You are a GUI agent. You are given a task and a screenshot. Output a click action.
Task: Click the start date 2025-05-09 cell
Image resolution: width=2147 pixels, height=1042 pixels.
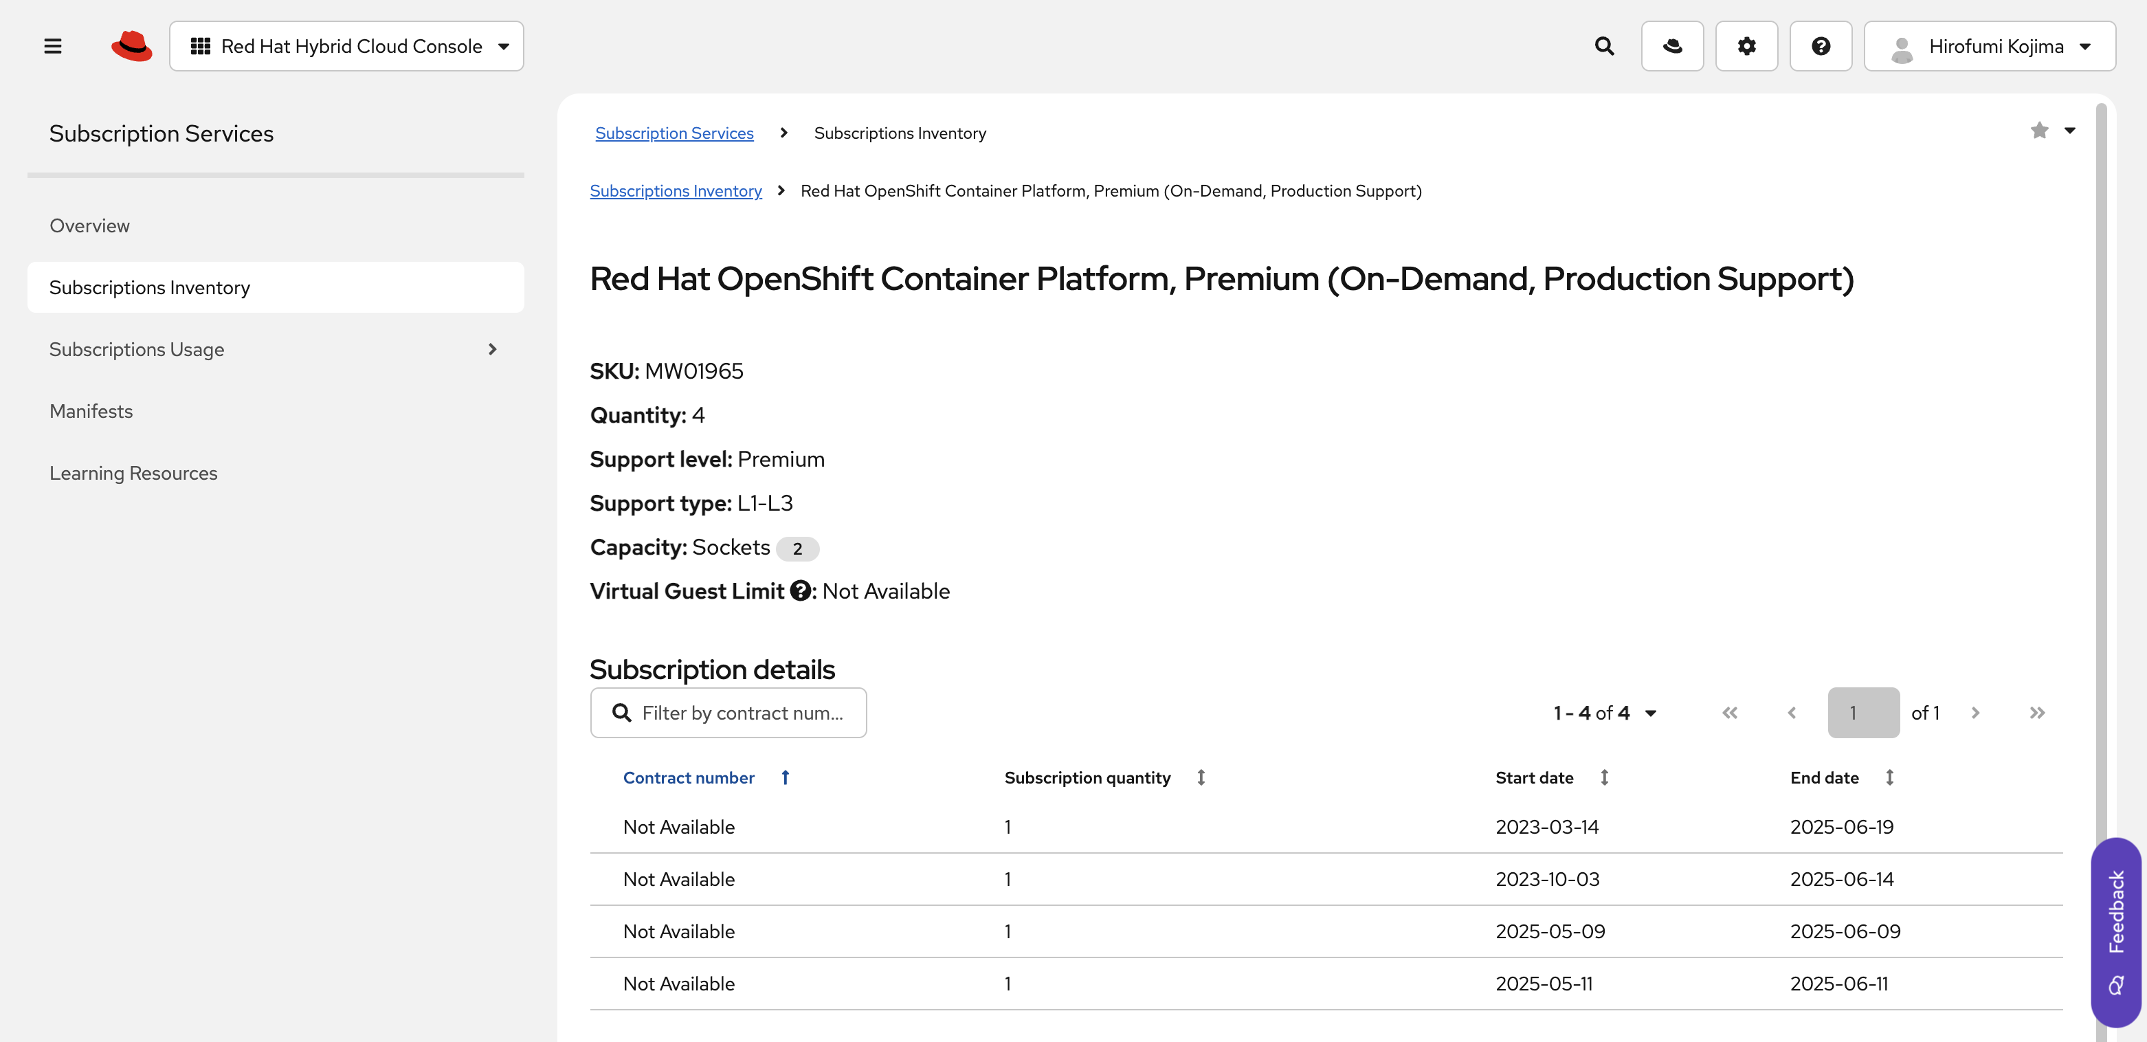1549,931
